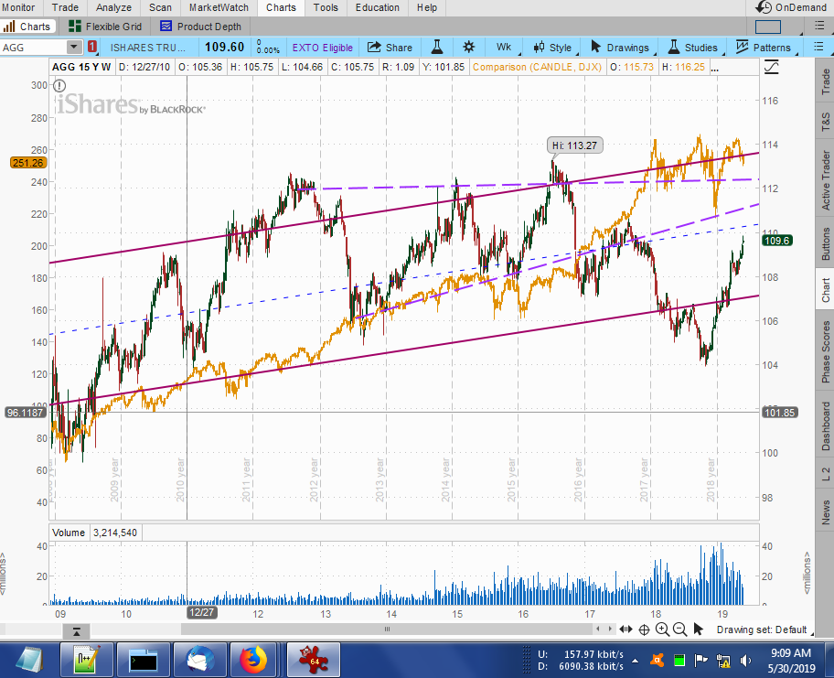The image size is (834, 678).
Task: Click the flask Edit Studies icon
Action: tap(438, 47)
